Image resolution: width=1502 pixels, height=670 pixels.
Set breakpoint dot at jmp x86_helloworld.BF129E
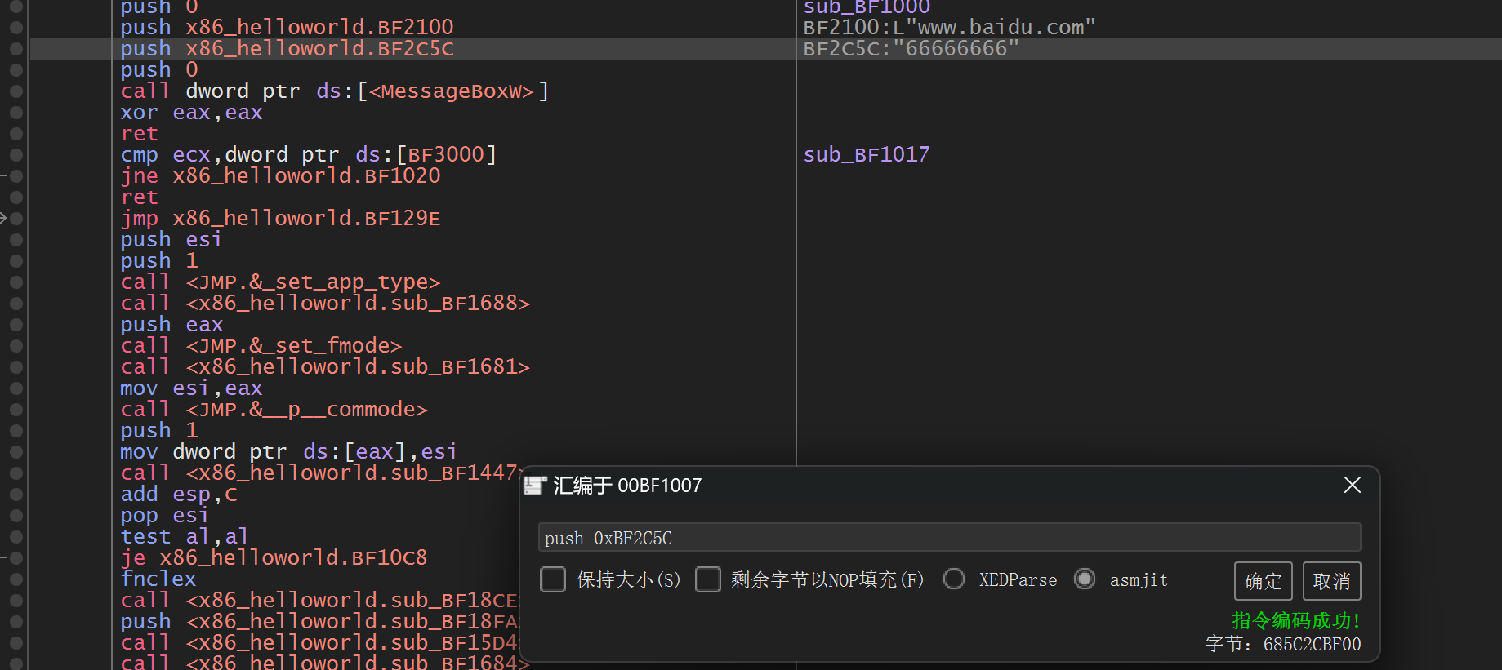pos(16,219)
